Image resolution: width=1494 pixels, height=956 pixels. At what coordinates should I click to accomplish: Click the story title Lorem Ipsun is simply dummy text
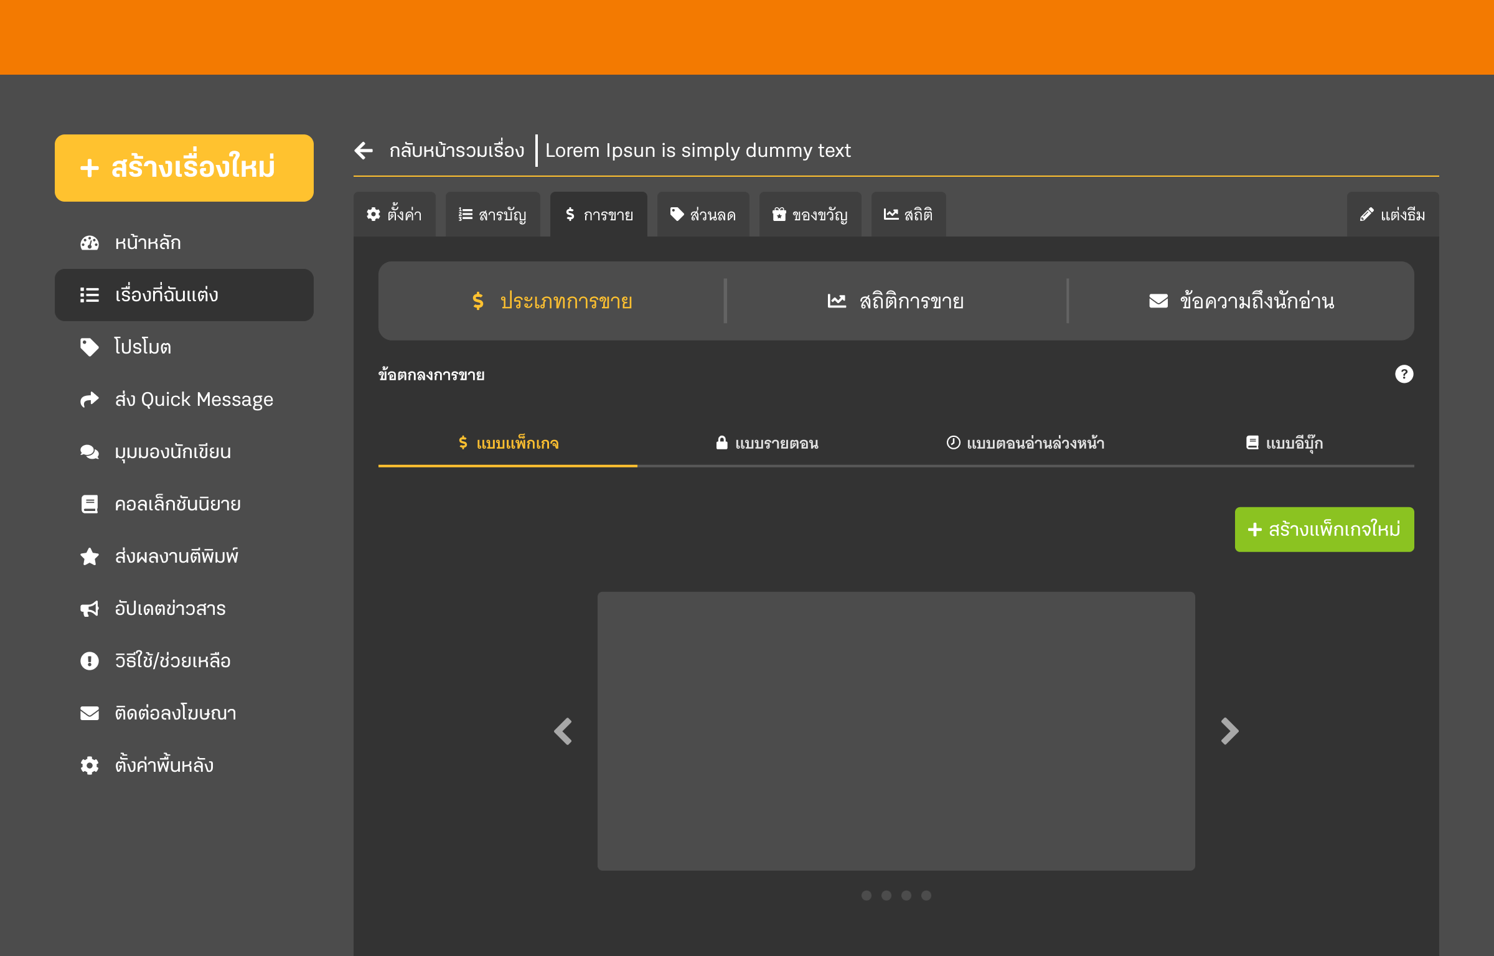(x=698, y=150)
